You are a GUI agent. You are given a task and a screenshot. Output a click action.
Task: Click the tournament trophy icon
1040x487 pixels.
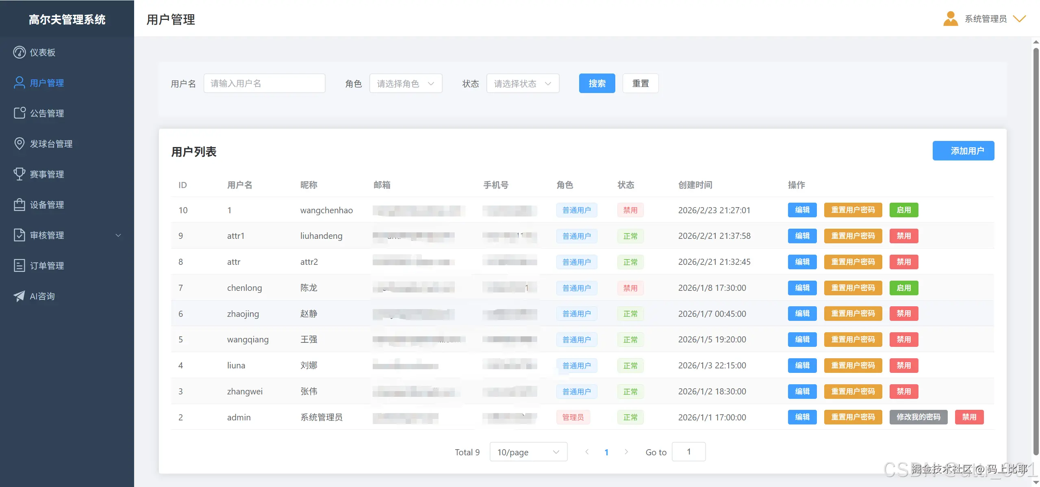tap(19, 174)
